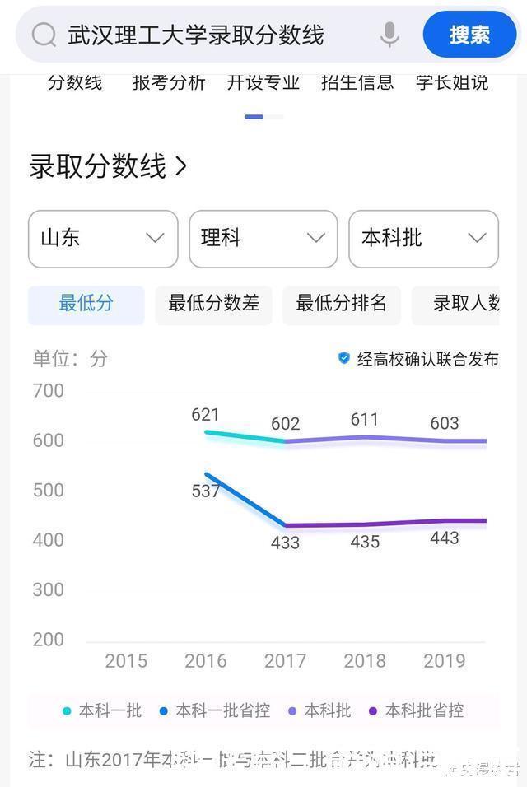View the 招生信息 tab

(x=355, y=82)
